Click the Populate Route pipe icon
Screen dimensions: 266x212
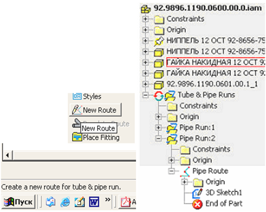[76, 124]
